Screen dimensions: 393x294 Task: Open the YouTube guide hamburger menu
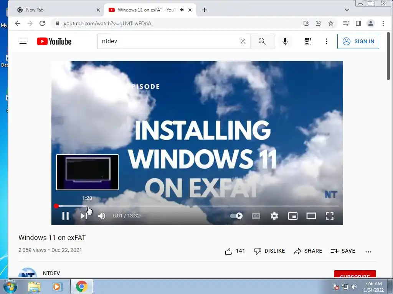[x=23, y=41]
